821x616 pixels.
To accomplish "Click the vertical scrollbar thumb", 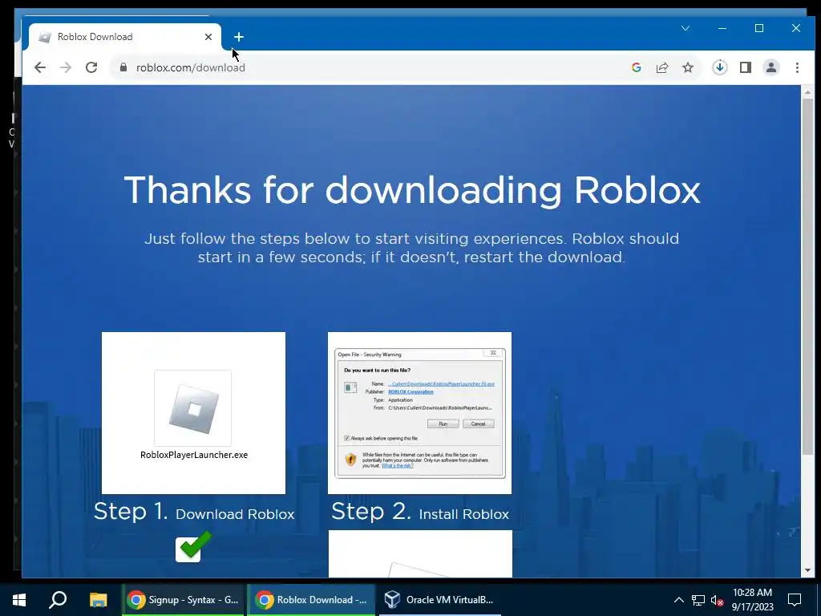I will pyautogui.click(x=807, y=277).
